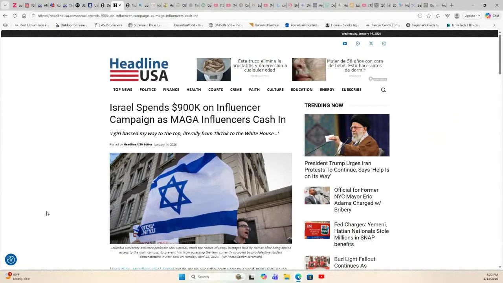Open CULTURE menu item

[275, 90]
